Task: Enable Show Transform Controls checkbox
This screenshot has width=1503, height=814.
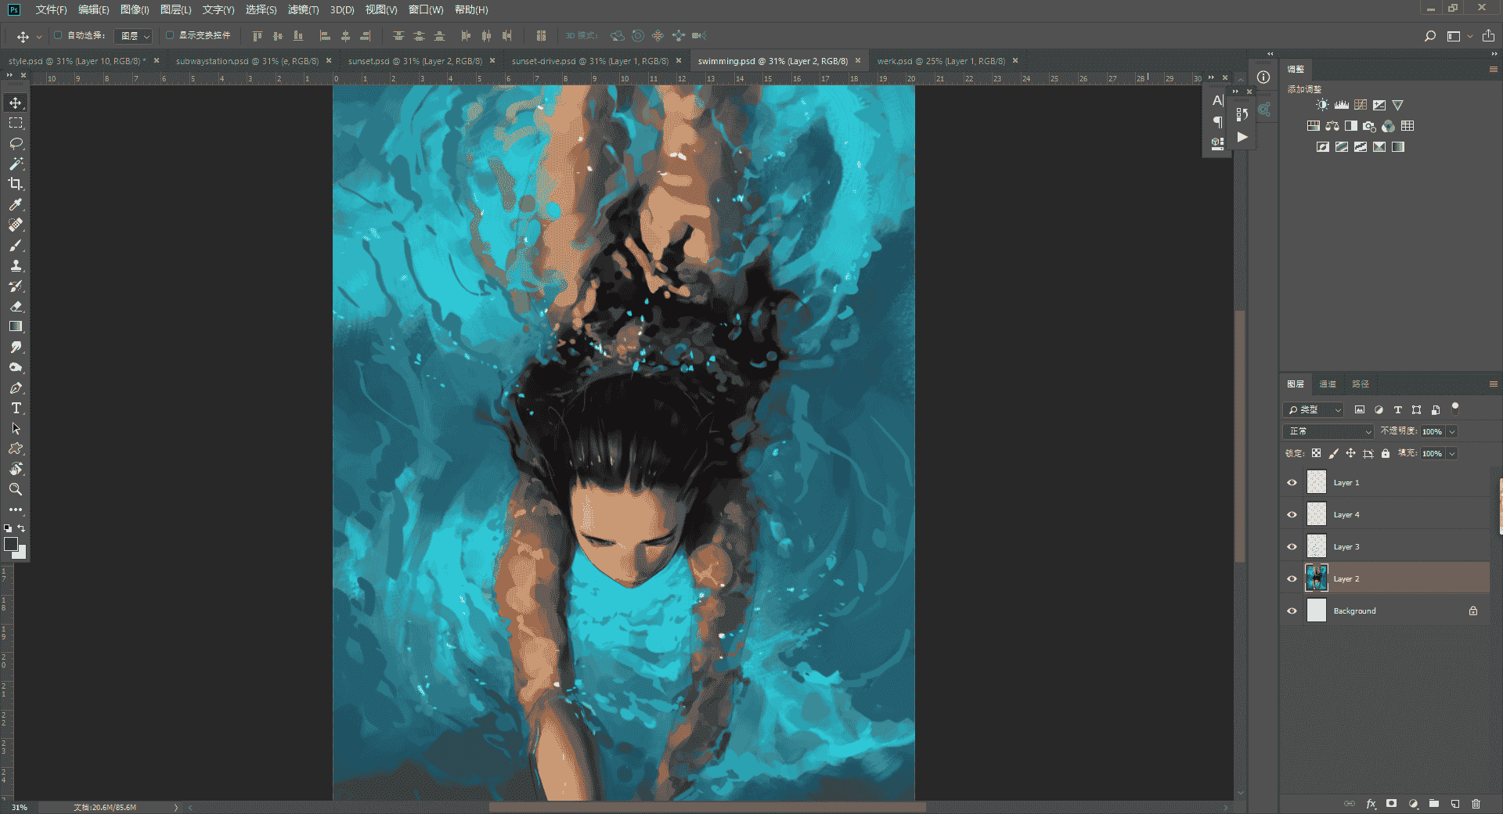Action: tap(170, 35)
